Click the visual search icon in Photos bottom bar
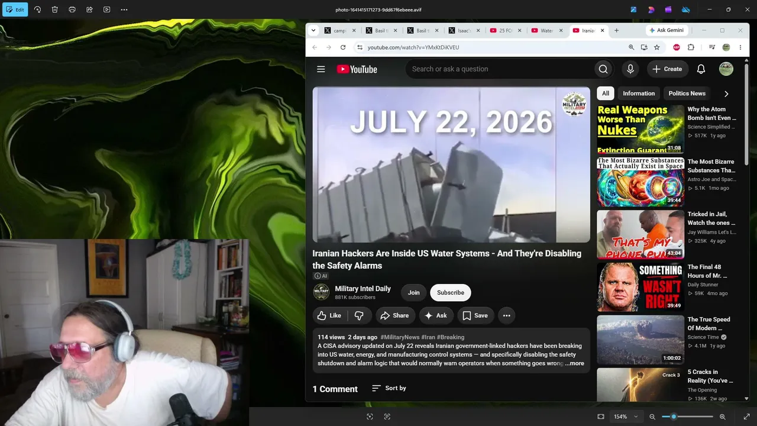 pyautogui.click(x=370, y=417)
